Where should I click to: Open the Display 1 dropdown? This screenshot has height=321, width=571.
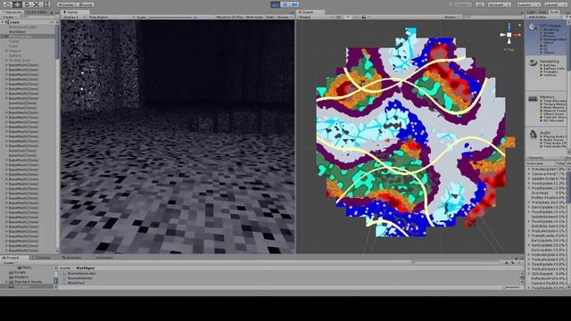coord(73,17)
